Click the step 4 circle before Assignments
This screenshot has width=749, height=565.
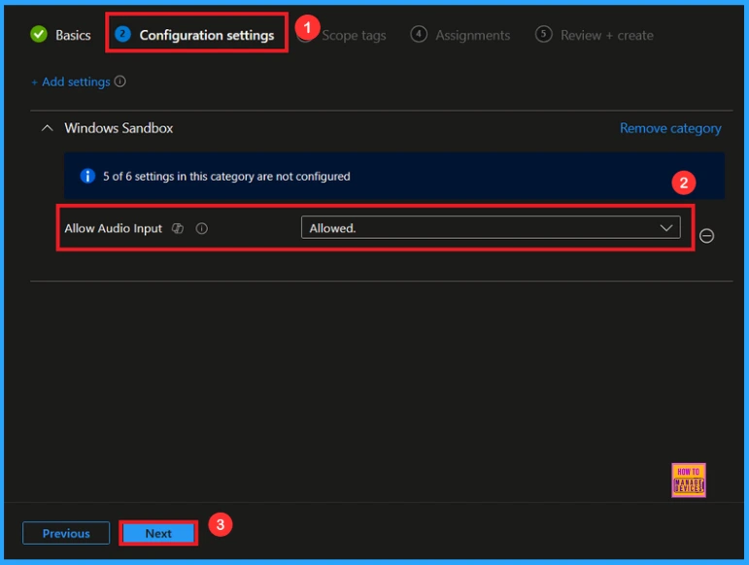click(x=419, y=35)
